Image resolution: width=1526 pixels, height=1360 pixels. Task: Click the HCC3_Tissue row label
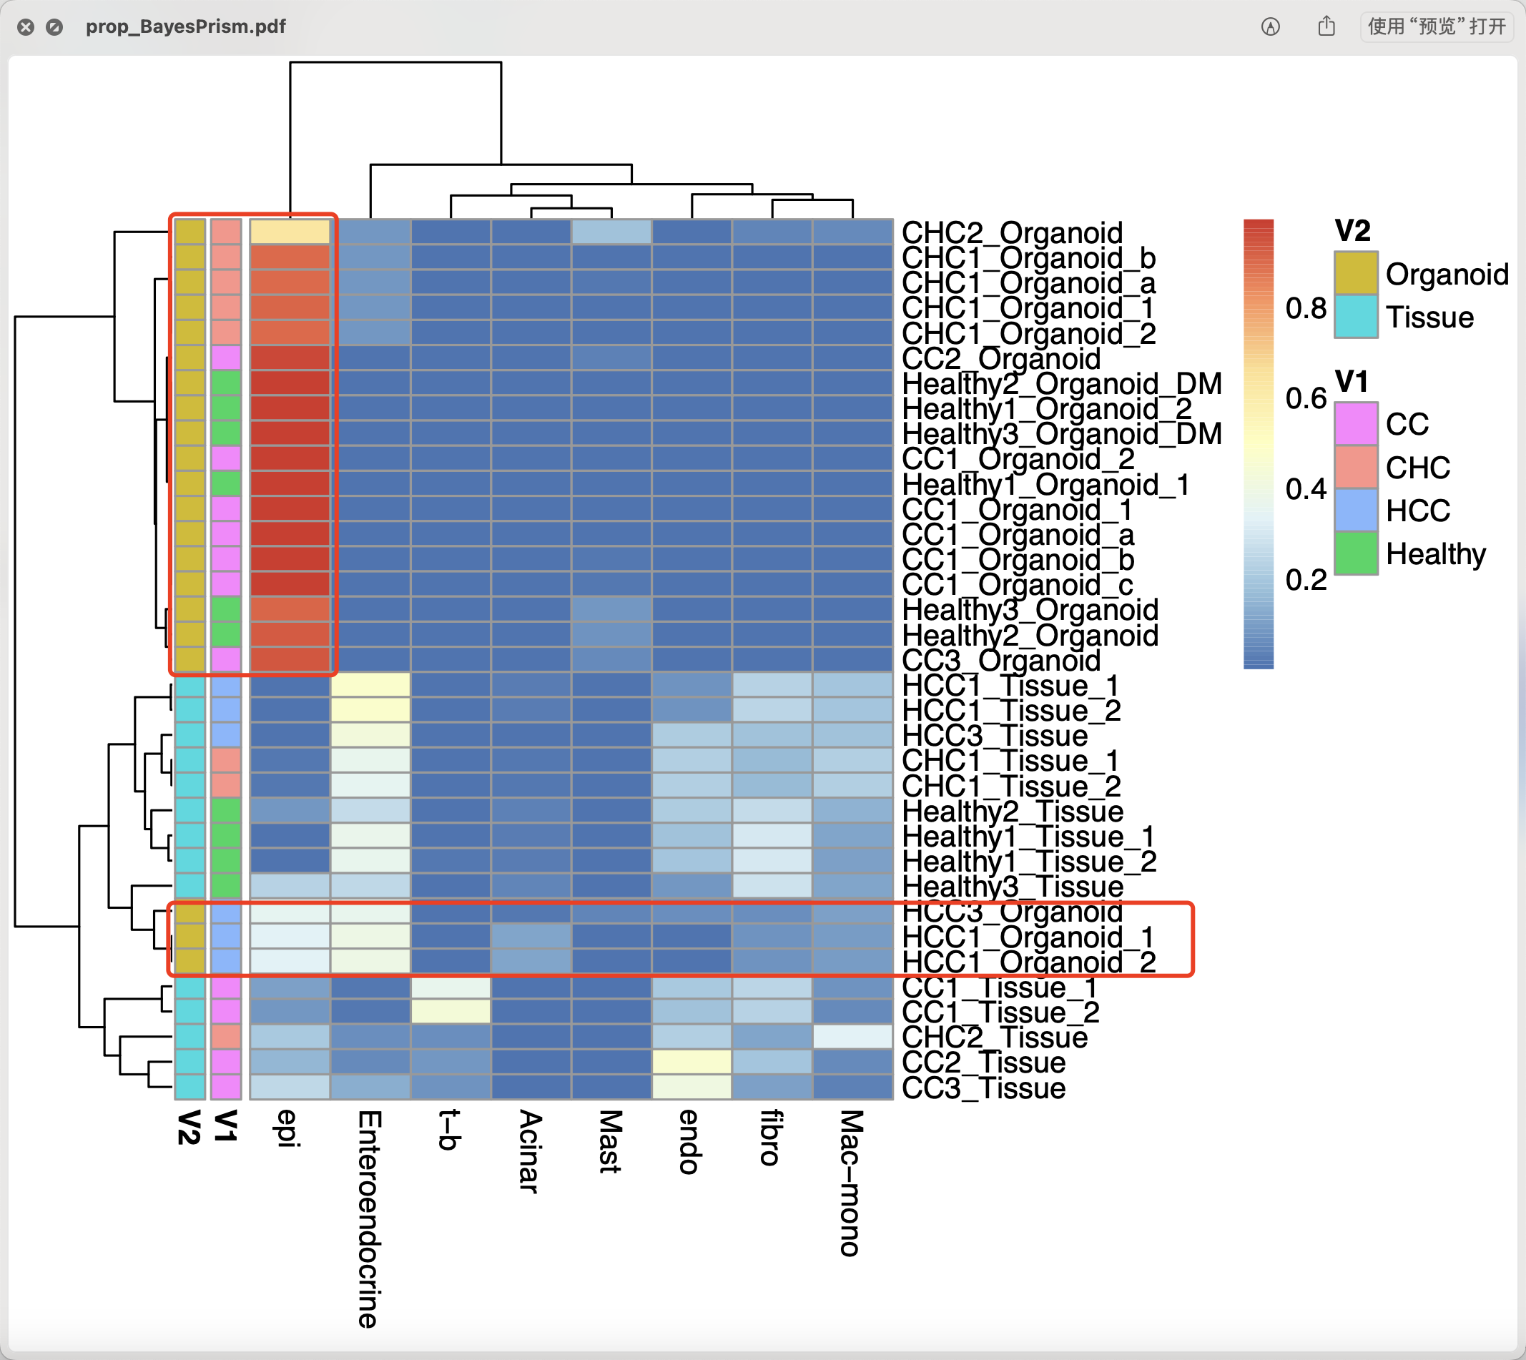coord(995,736)
